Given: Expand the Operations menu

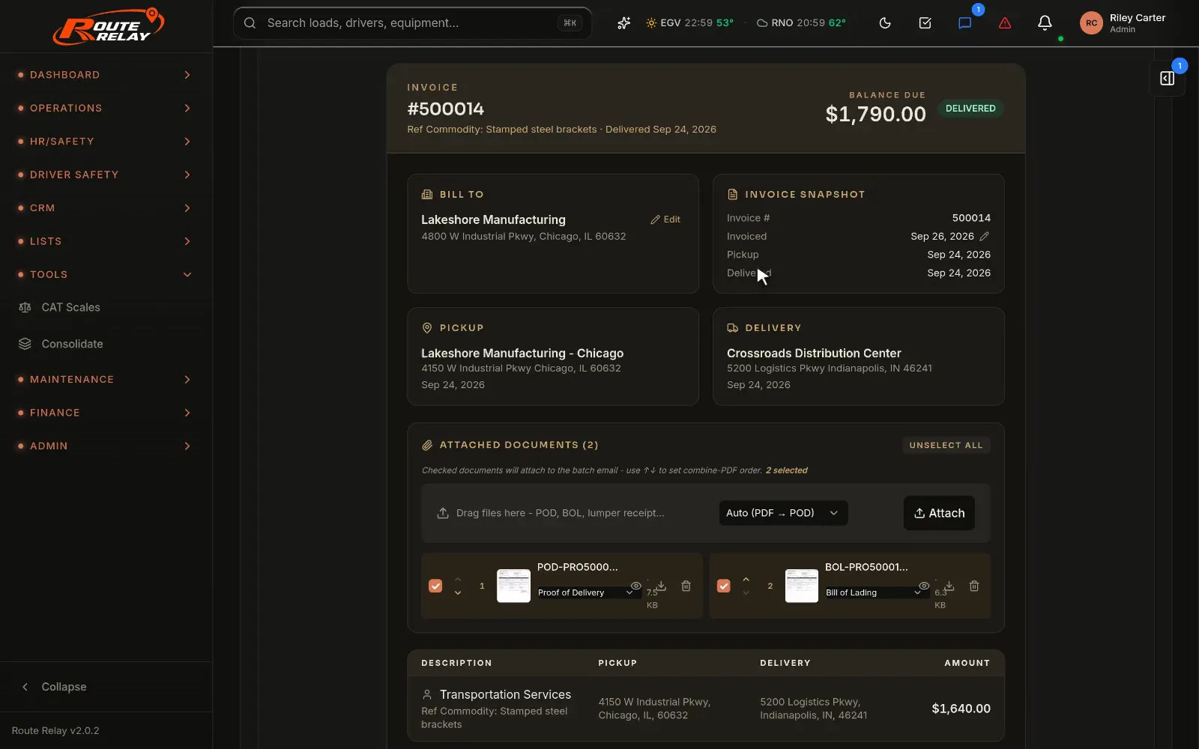Looking at the screenshot, I should 105,108.
